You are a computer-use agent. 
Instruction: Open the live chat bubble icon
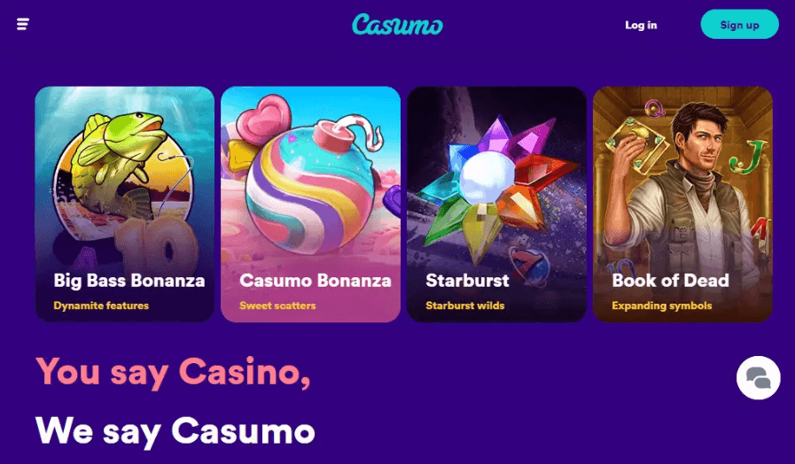(x=758, y=378)
